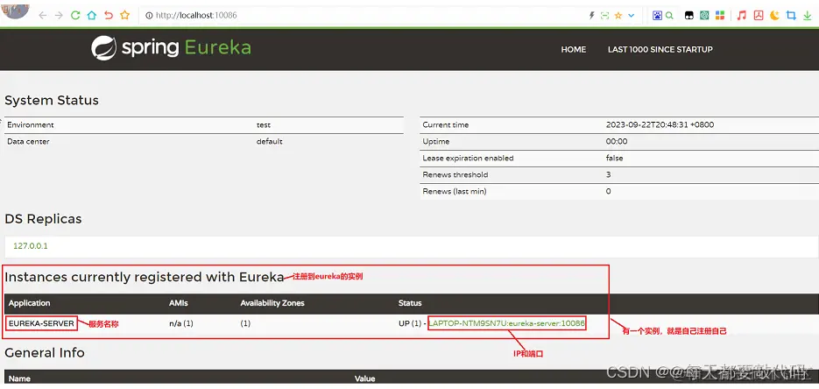Click the red undo-close-tab arrow icon
The image size is (819, 389).
pos(108,15)
